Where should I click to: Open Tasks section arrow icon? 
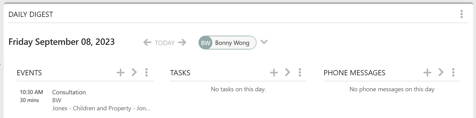(287, 73)
